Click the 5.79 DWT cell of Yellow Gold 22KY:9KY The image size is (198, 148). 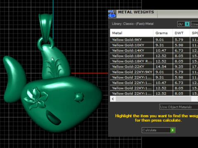pyautogui.click(x=181, y=72)
